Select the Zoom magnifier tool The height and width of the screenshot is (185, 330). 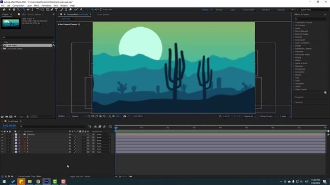pyautogui.click(x=19, y=10)
